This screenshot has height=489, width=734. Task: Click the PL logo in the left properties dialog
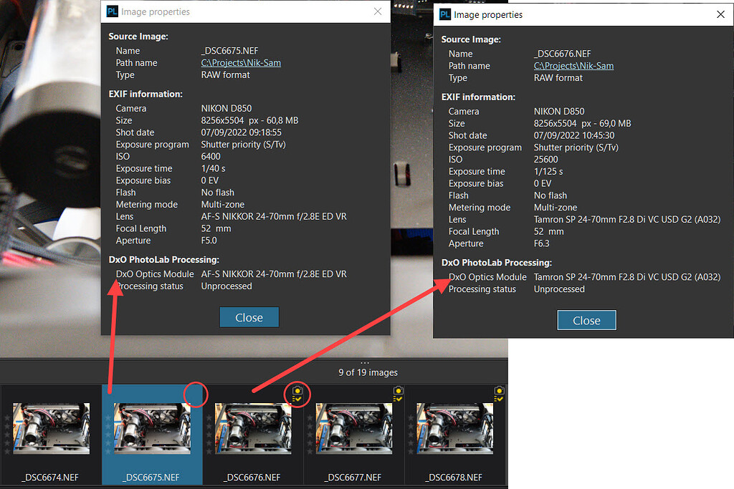point(112,11)
